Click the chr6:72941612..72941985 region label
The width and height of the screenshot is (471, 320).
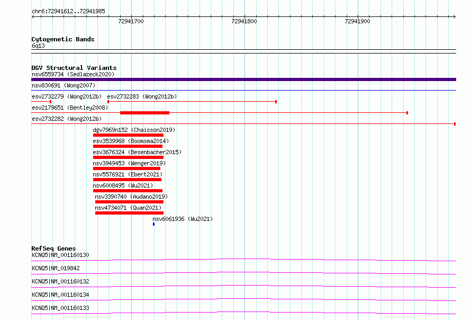pyautogui.click(x=68, y=12)
